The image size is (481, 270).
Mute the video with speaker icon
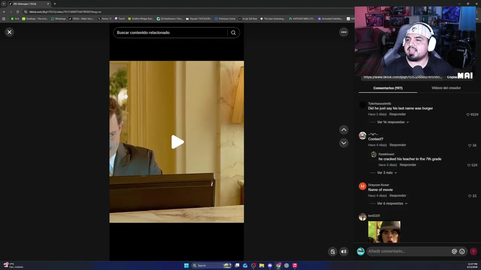pyautogui.click(x=343, y=252)
